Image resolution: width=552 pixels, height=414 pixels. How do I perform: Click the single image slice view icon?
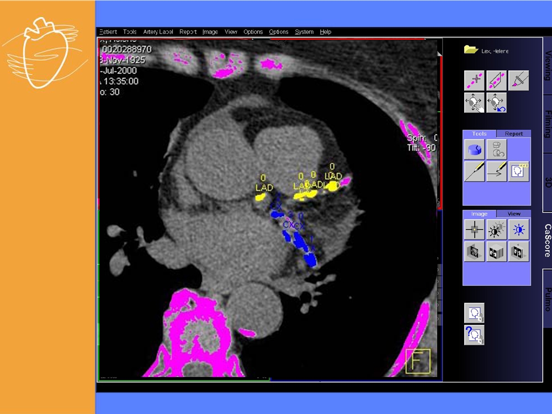(474, 251)
